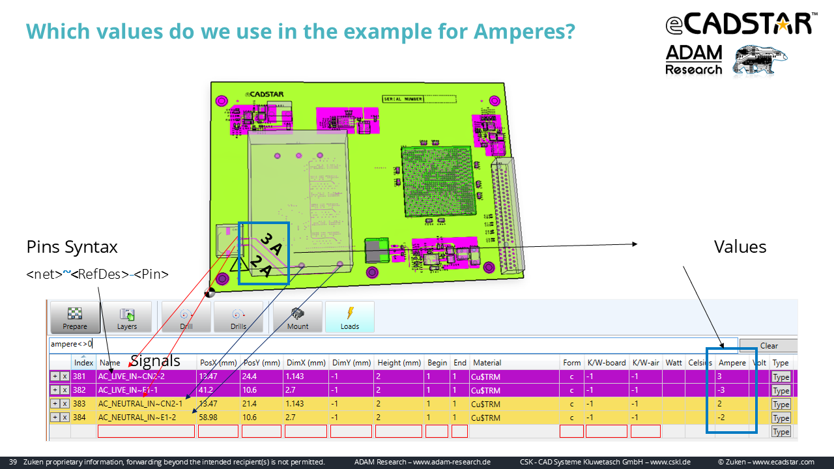This screenshot has height=469, width=834.
Task: Focus the empty K/W-board field in the new row
Action: pos(607,431)
